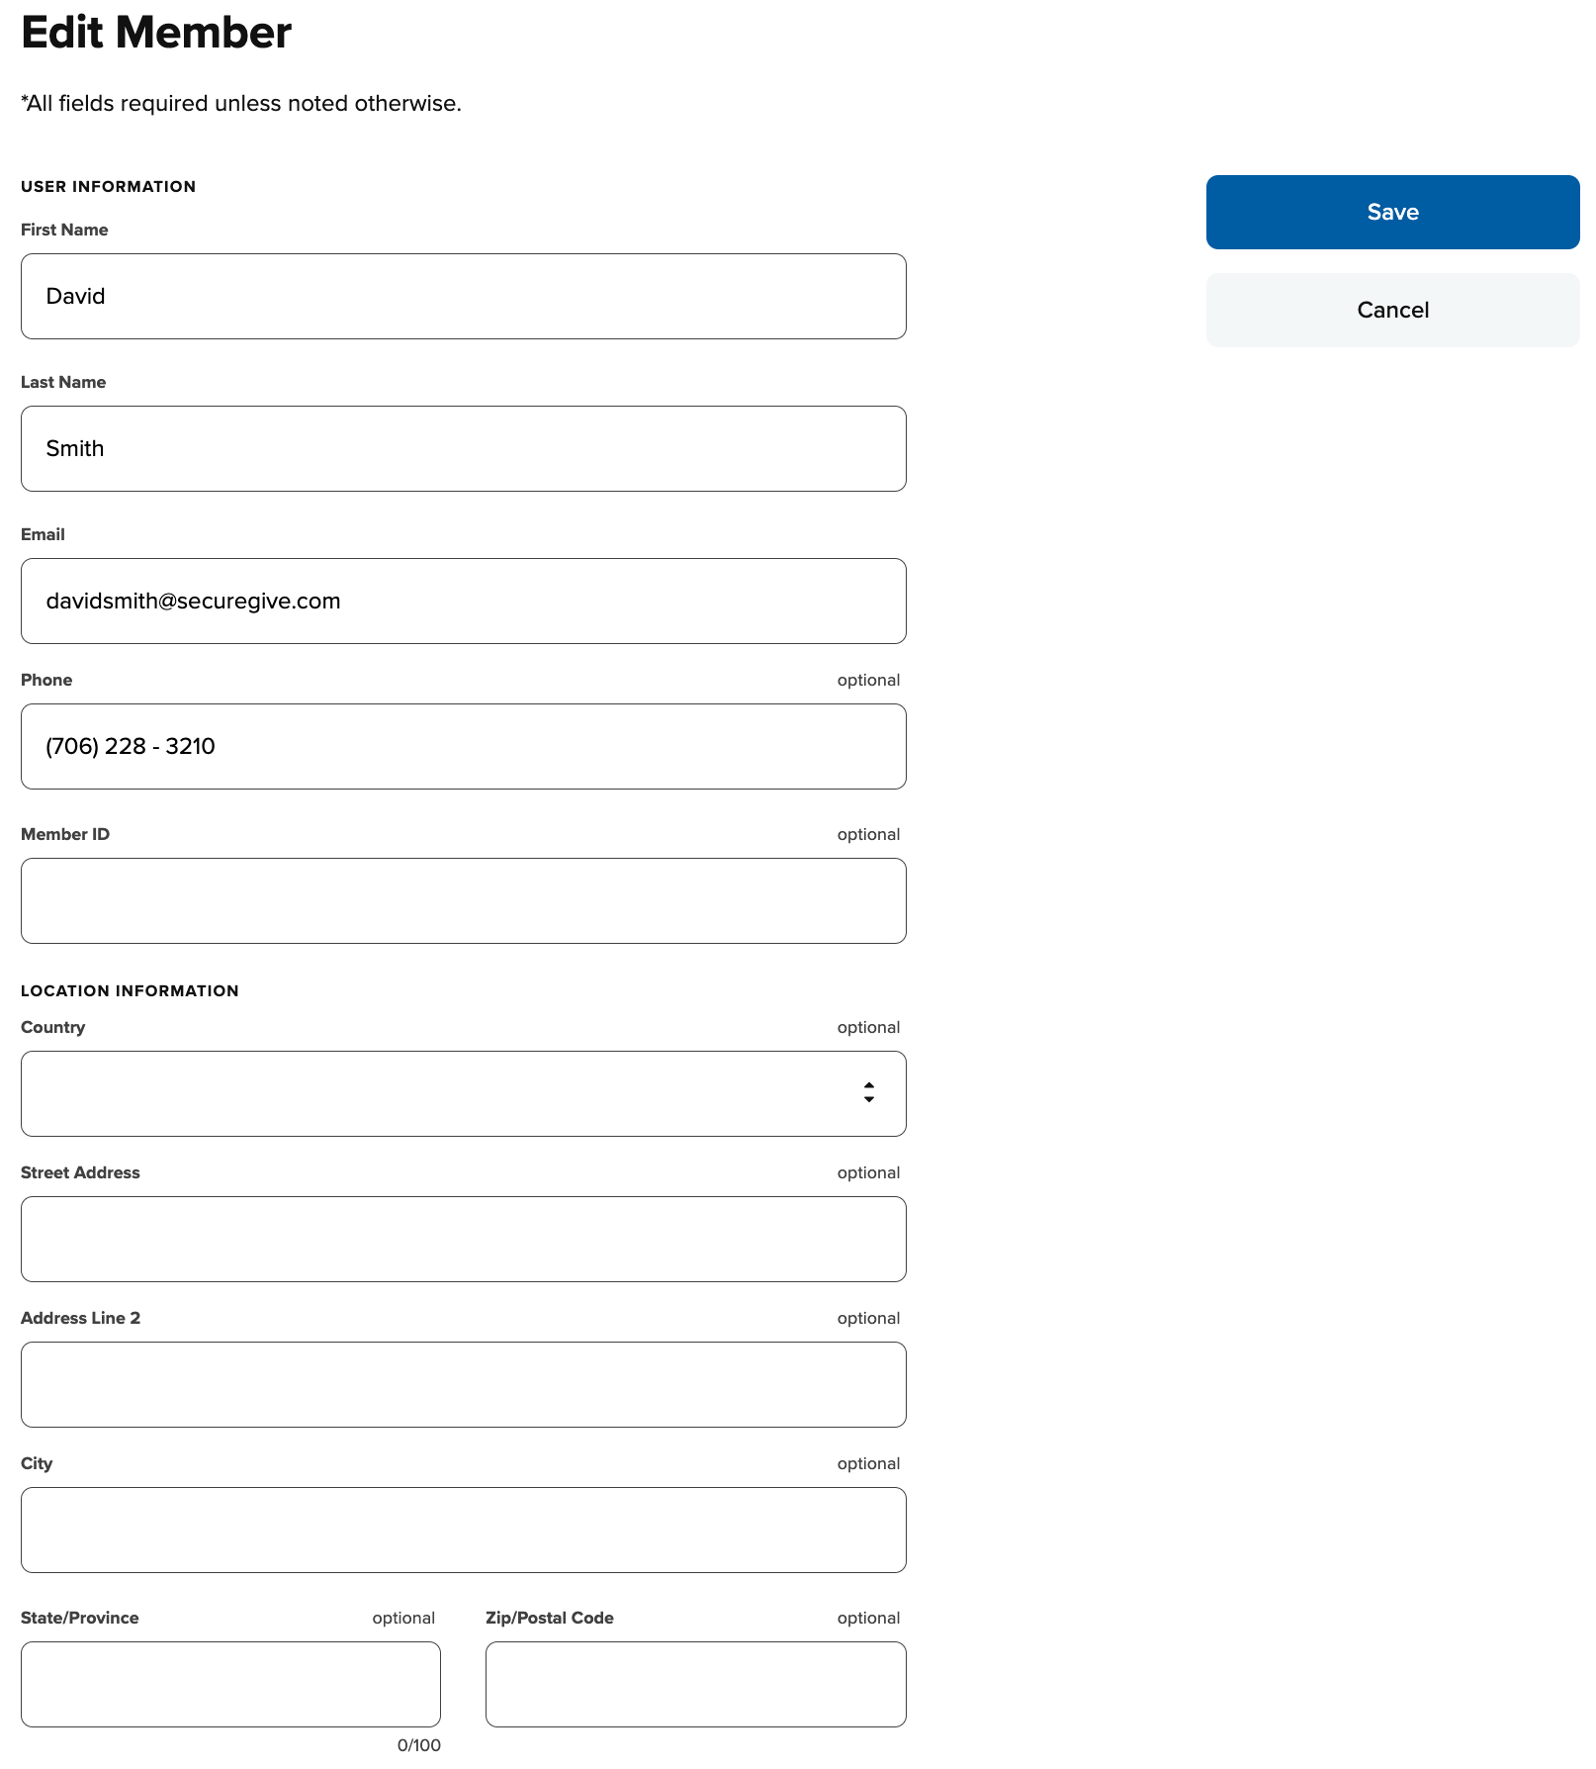Select the State/Province text field

pyautogui.click(x=230, y=1684)
